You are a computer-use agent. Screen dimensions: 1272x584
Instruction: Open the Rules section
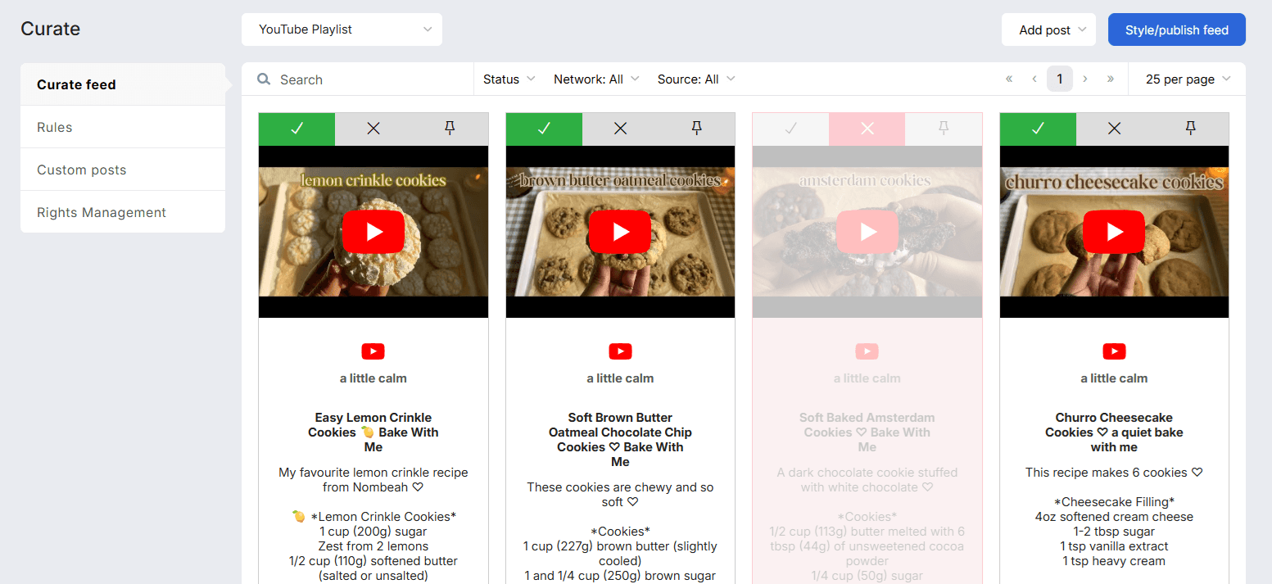tap(54, 127)
